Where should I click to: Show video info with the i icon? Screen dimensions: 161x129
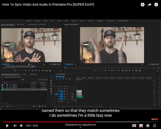coord(156,4)
